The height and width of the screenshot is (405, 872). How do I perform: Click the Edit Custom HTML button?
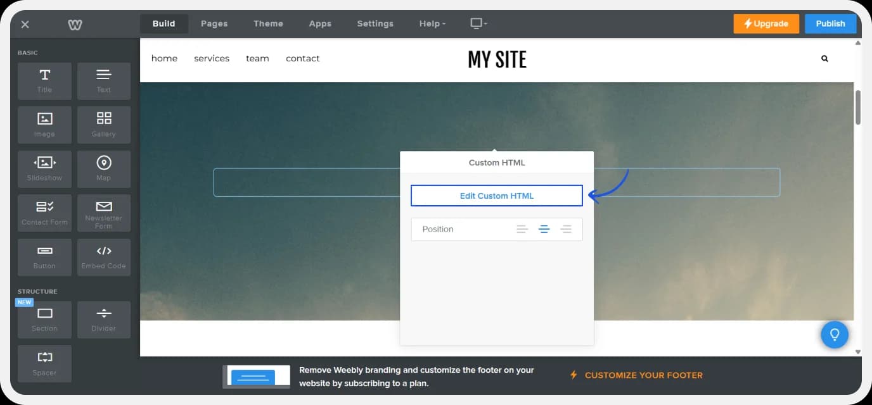click(496, 196)
